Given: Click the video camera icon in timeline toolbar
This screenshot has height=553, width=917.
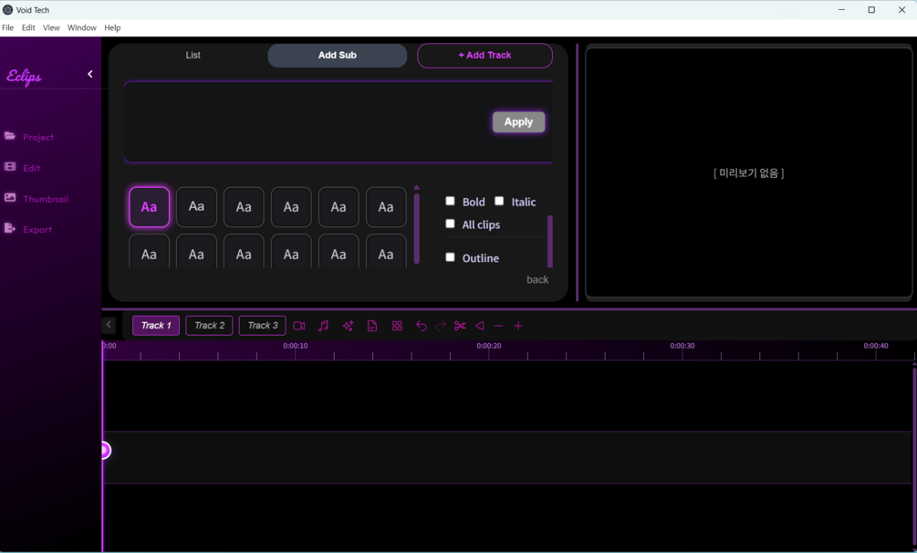Looking at the screenshot, I should [x=299, y=326].
